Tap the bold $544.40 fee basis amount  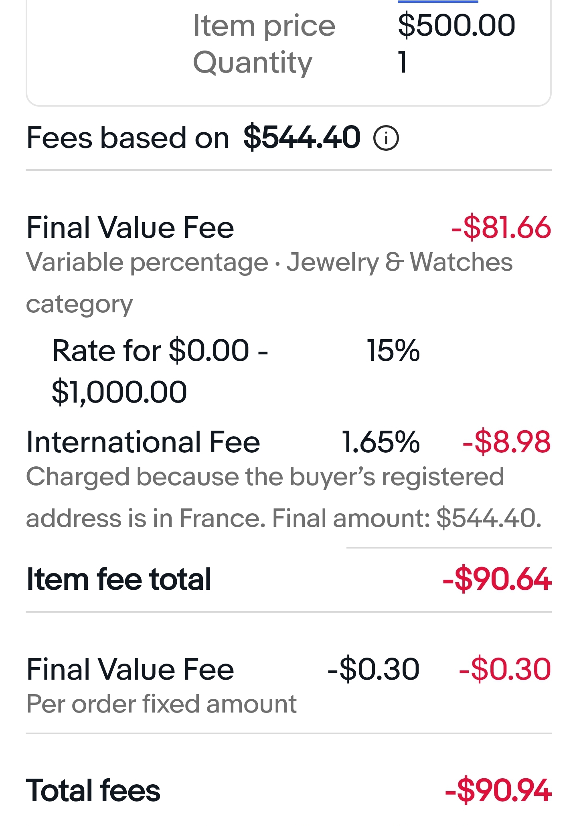[x=302, y=138]
